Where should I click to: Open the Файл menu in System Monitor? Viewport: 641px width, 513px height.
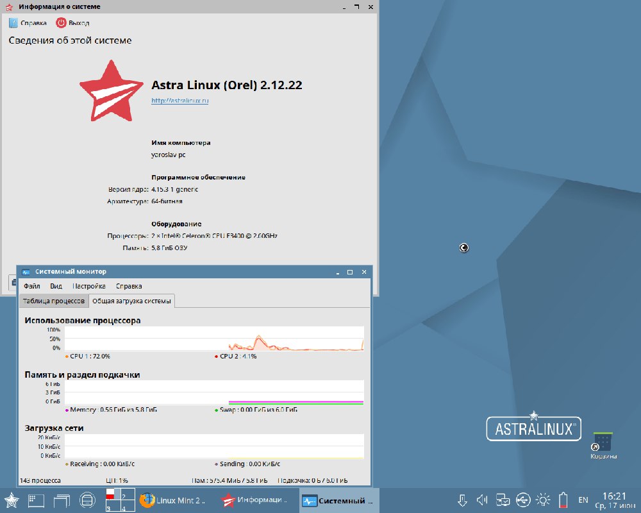click(32, 286)
